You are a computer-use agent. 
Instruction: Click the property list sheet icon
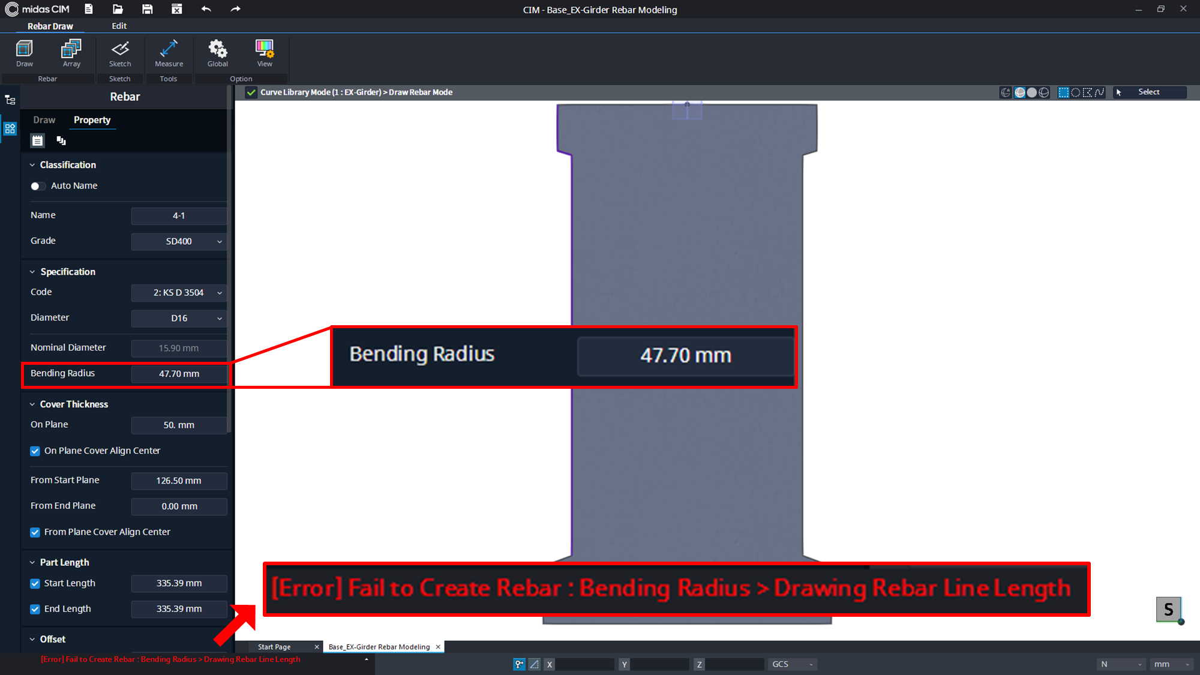pyautogui.click(x=38, y=140)
